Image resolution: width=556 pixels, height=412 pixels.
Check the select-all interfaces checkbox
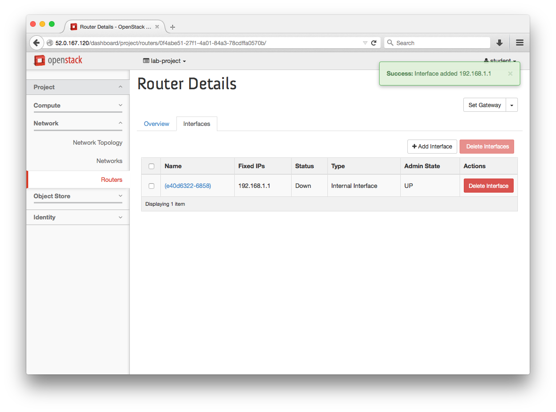[151, 166]
